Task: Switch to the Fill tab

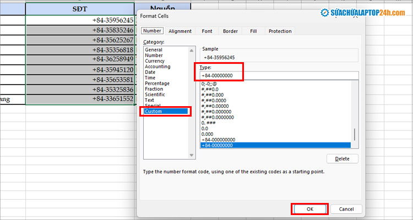Action: (x=253, y=31)
